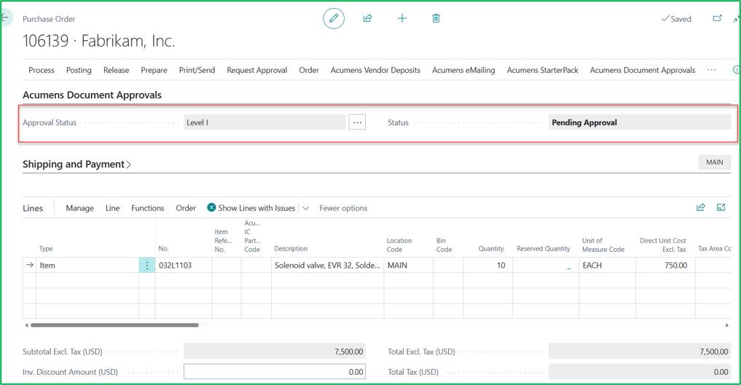Click the Description cell Solenoid valve
This screenshot has width=741, height=385.
(x=327, y=265)
